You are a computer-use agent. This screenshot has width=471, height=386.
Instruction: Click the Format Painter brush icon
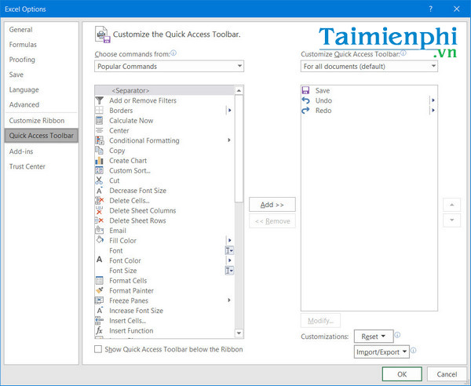point(100,290)
